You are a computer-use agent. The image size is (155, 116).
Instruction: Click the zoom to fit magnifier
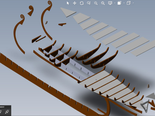103,3
